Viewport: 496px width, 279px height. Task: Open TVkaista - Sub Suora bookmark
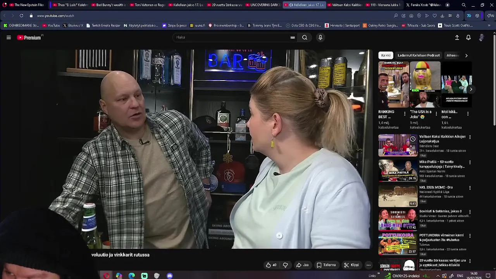[418, 26]
